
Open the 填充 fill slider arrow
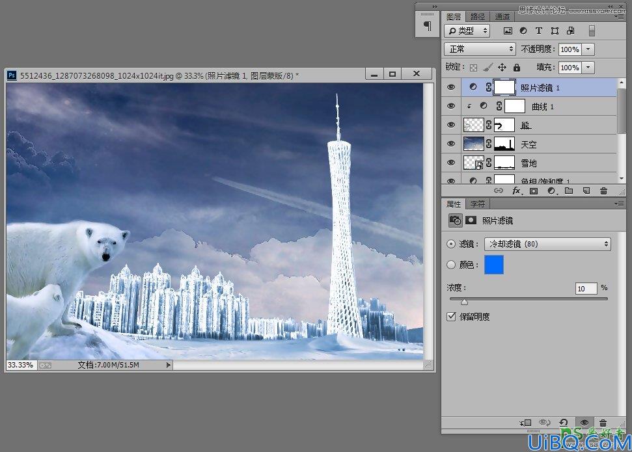coord(588,68)
